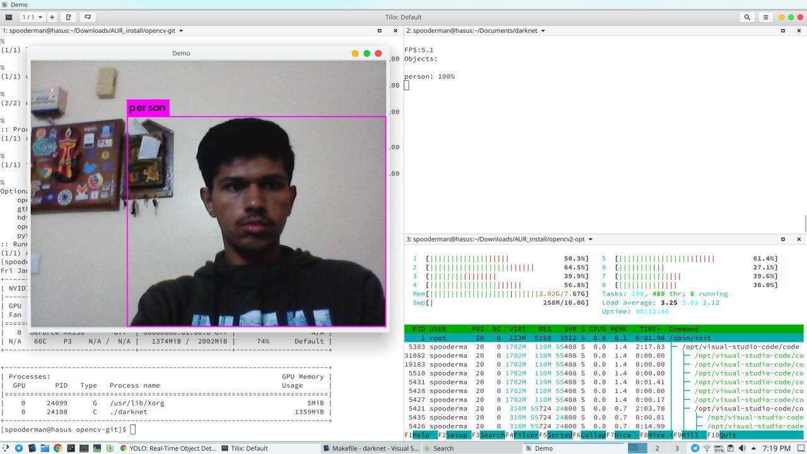Switch to virtual desktop 3
The height and width of the screenshot is (454, 807).
(x=677, y=448)
